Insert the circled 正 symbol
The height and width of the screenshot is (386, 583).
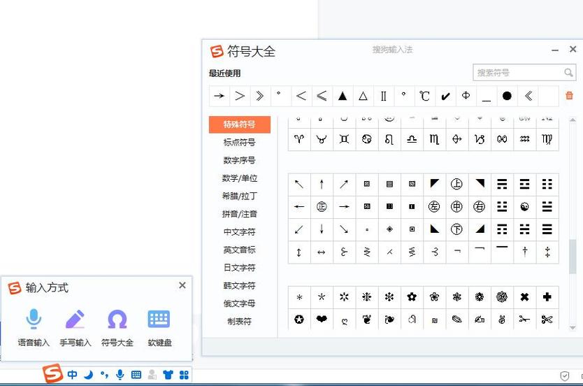click(x=322, y=206)
